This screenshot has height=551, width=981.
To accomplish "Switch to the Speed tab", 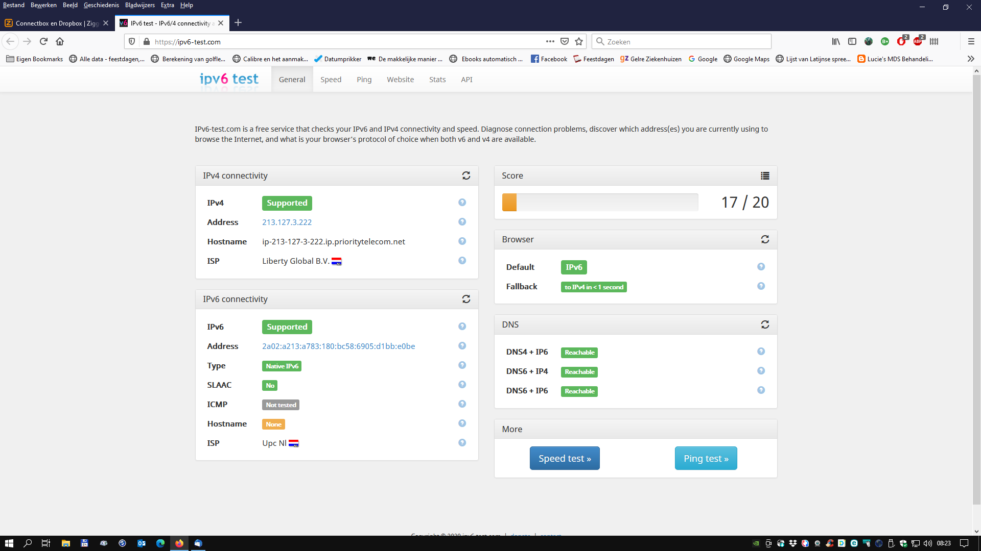I will pos(331,80).
